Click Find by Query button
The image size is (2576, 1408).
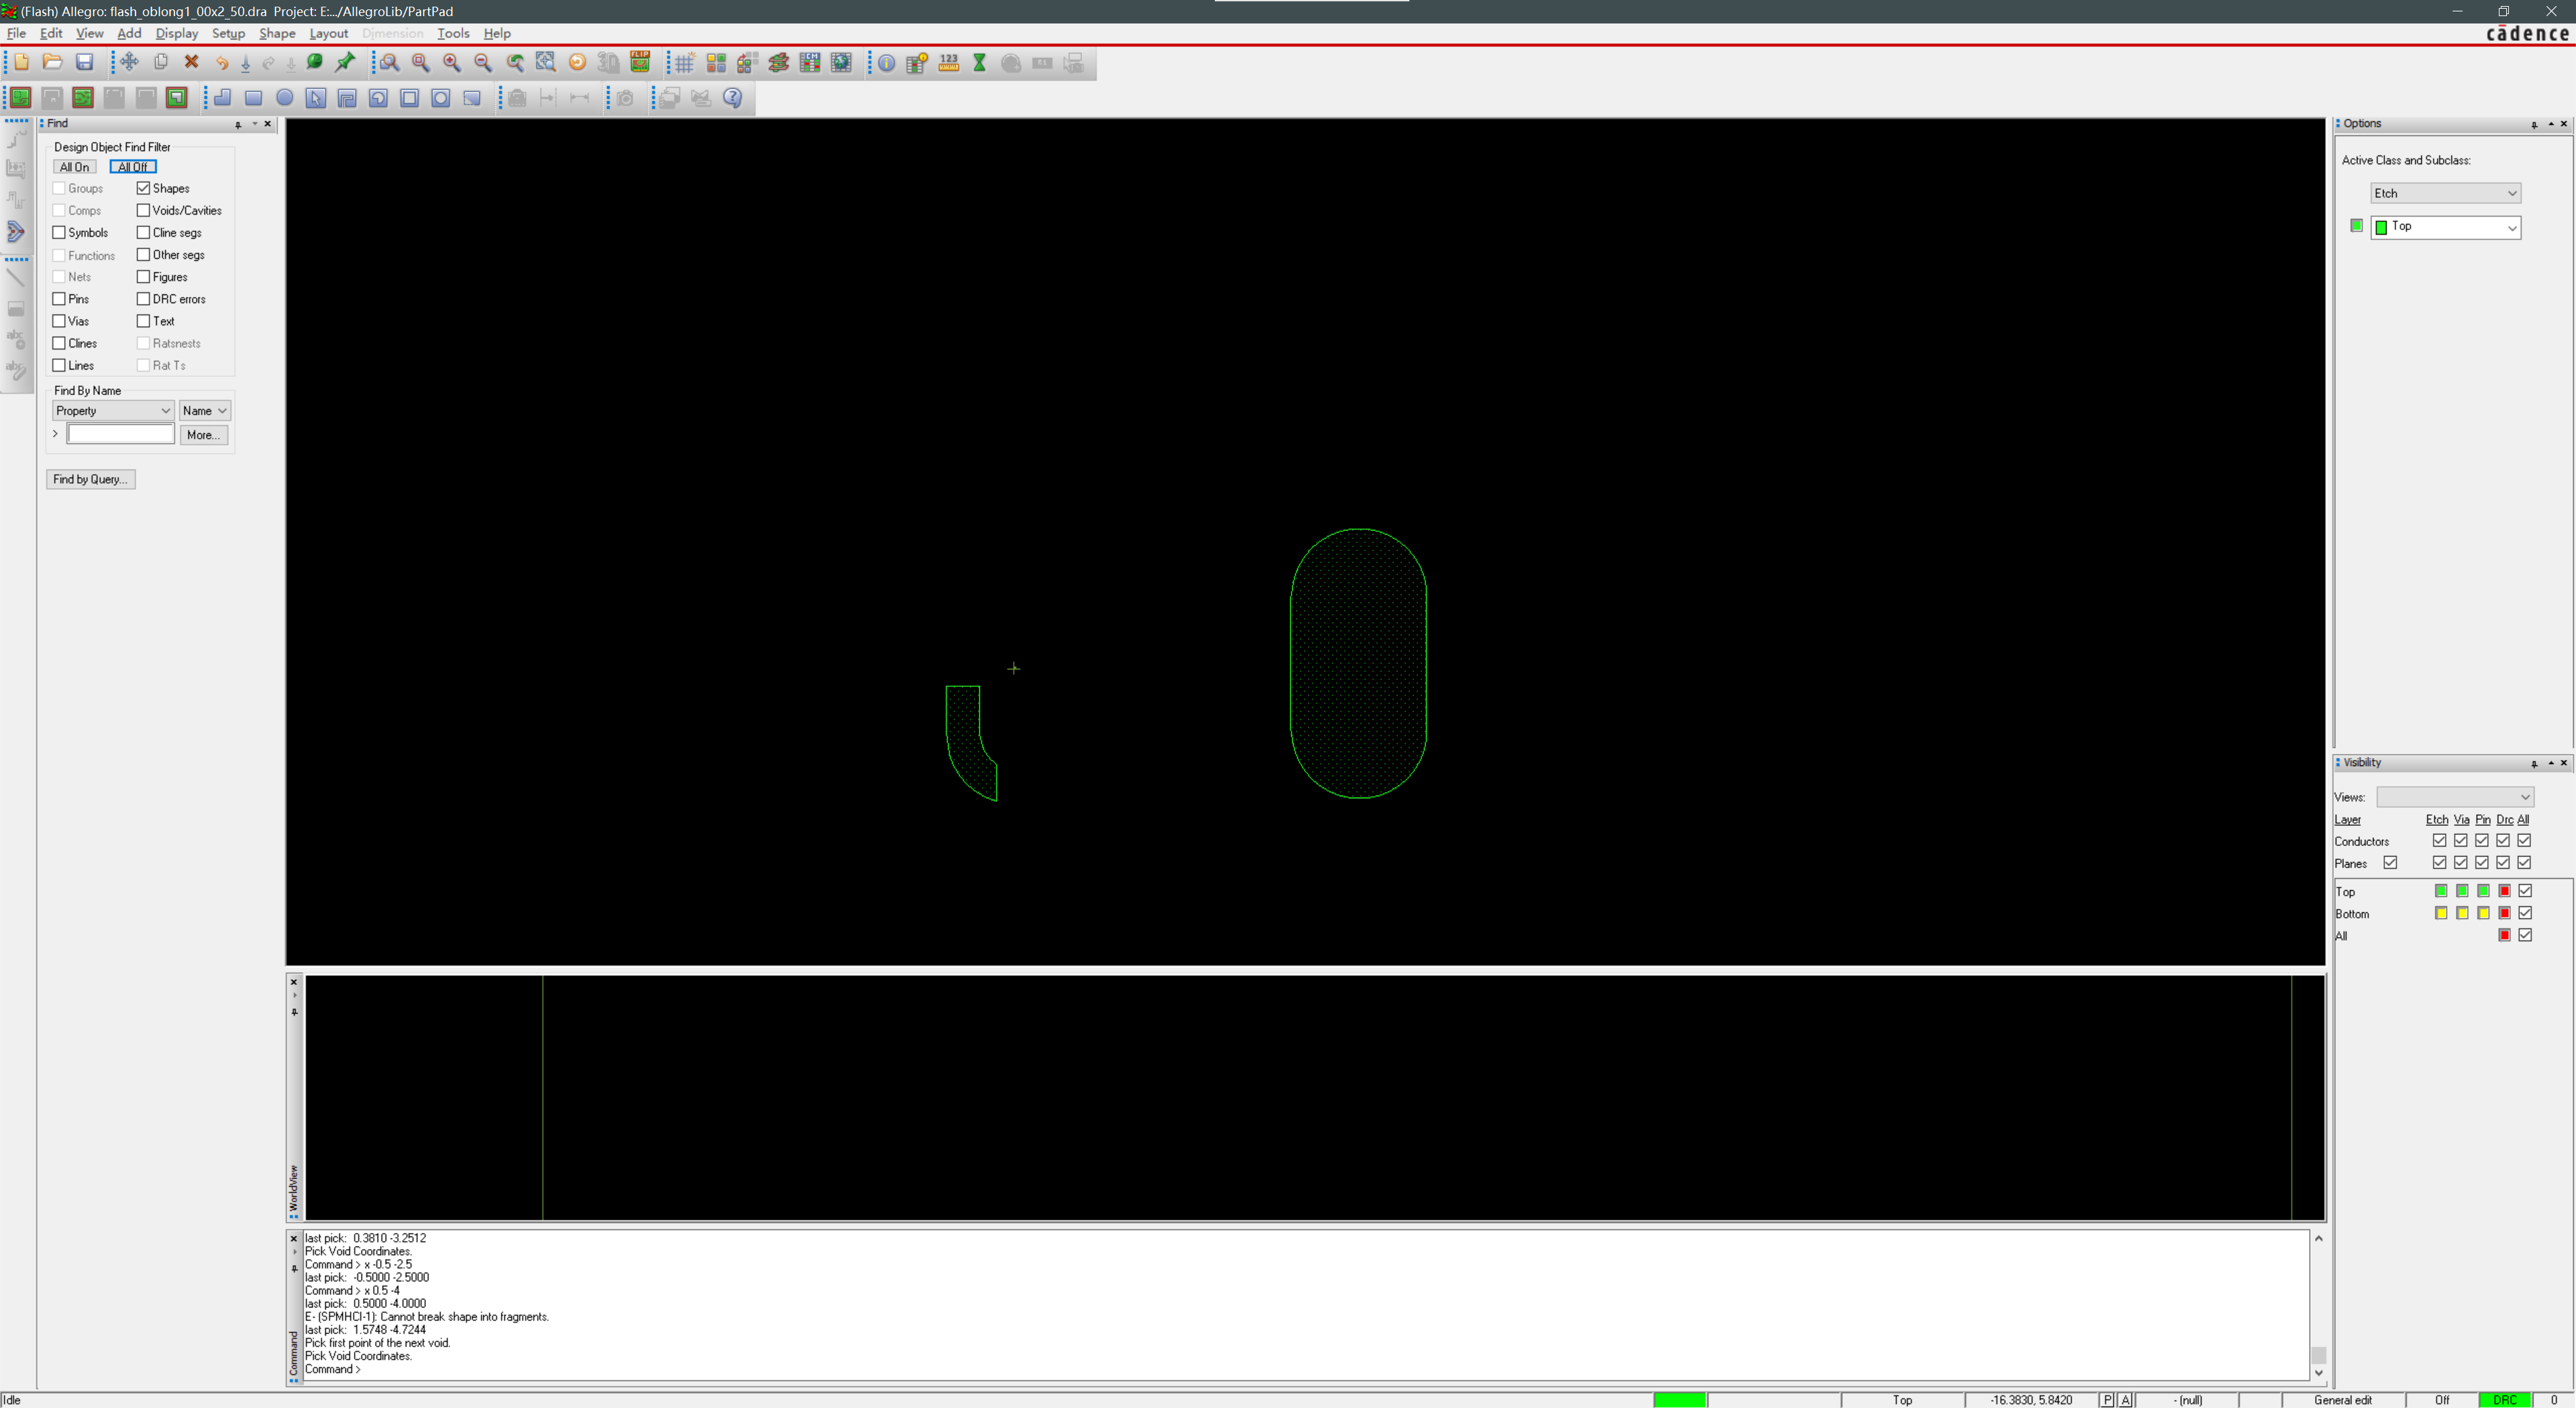90,478
